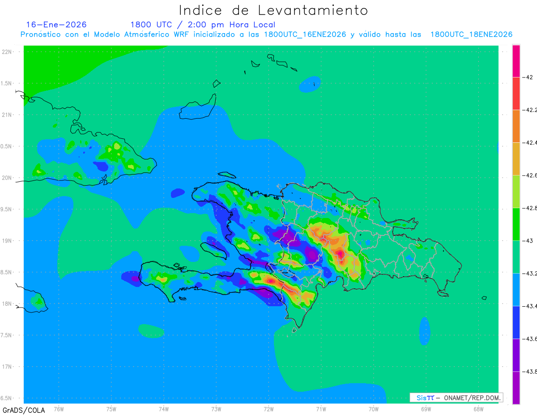This screenshot has width=537, height=415.
Task: Select the violet legend swatch below -43.8
Action: 516,388
